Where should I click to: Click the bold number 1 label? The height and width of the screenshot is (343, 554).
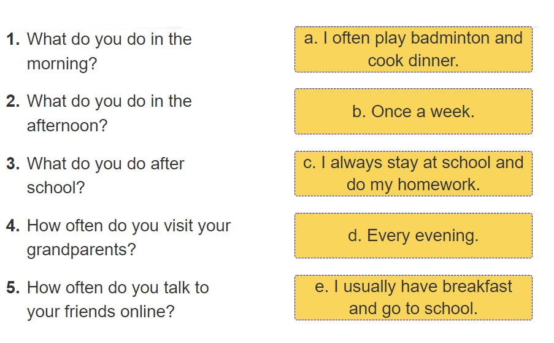click(x=13, y=40)
